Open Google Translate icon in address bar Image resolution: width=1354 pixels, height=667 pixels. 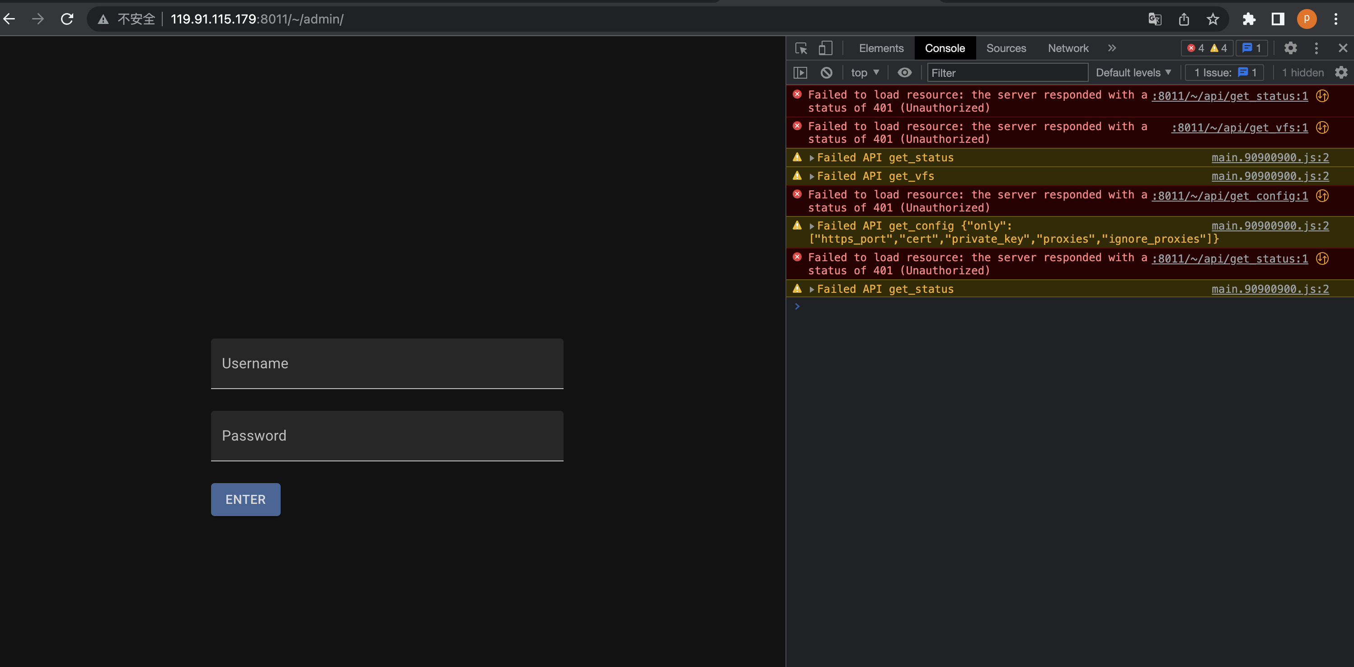pyautogui.click(x=1155, y=19)
